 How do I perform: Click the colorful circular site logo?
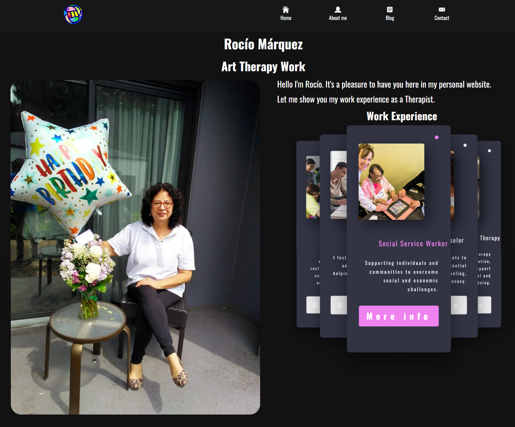point(73,14)
